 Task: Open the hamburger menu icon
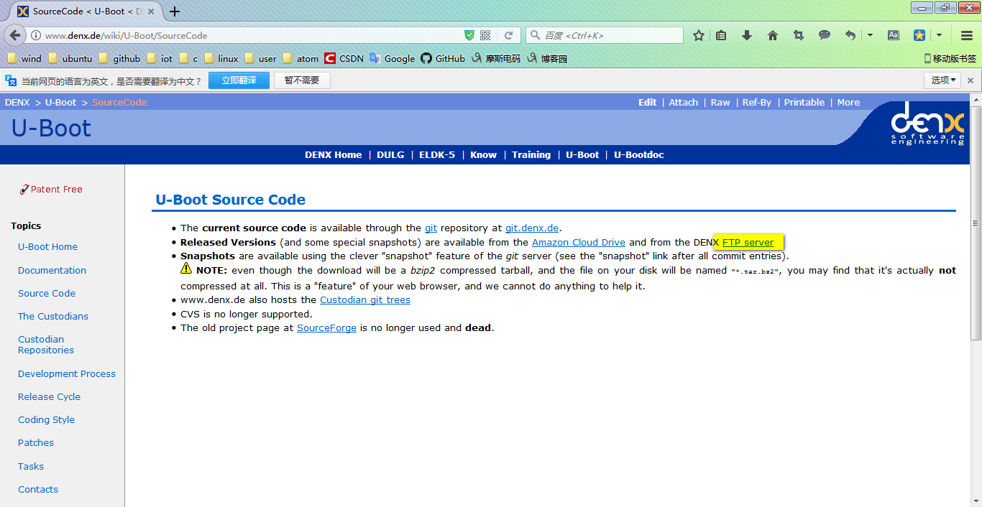[x=967, y=35]
